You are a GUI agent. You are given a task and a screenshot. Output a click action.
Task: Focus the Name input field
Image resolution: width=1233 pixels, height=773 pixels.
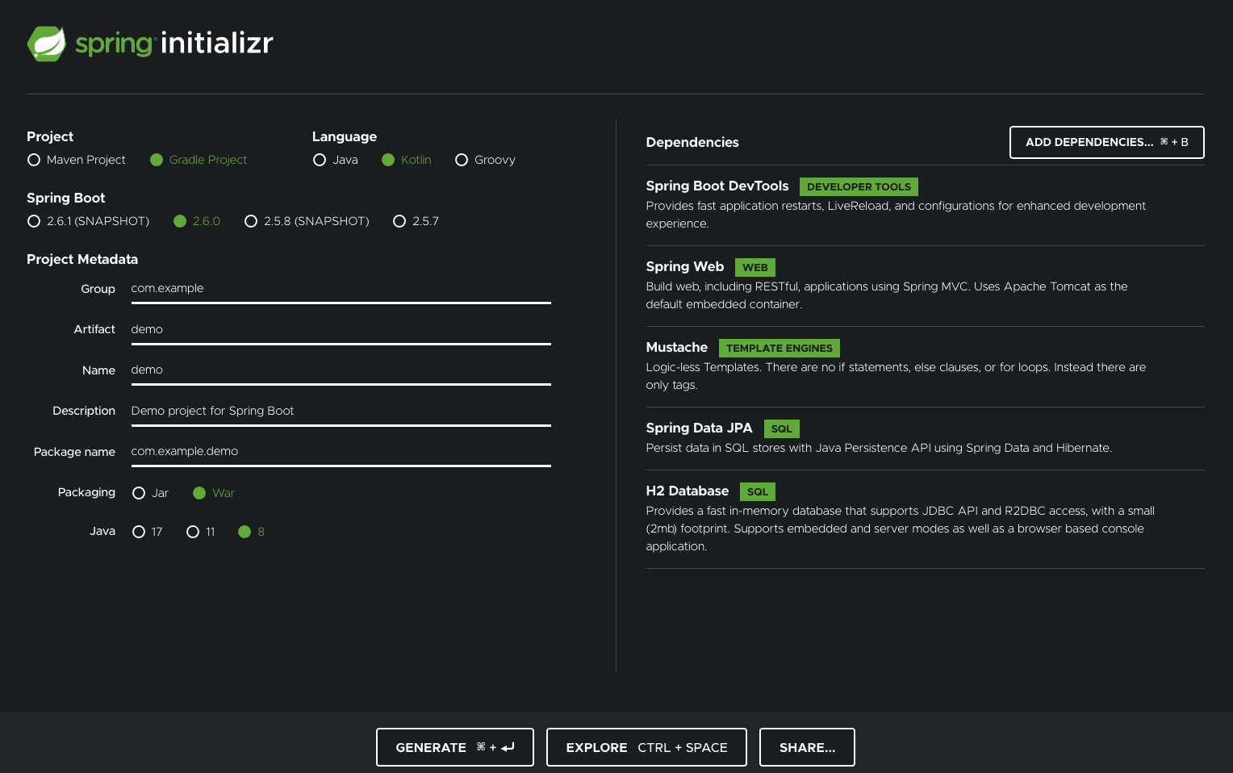coord(341,370)
